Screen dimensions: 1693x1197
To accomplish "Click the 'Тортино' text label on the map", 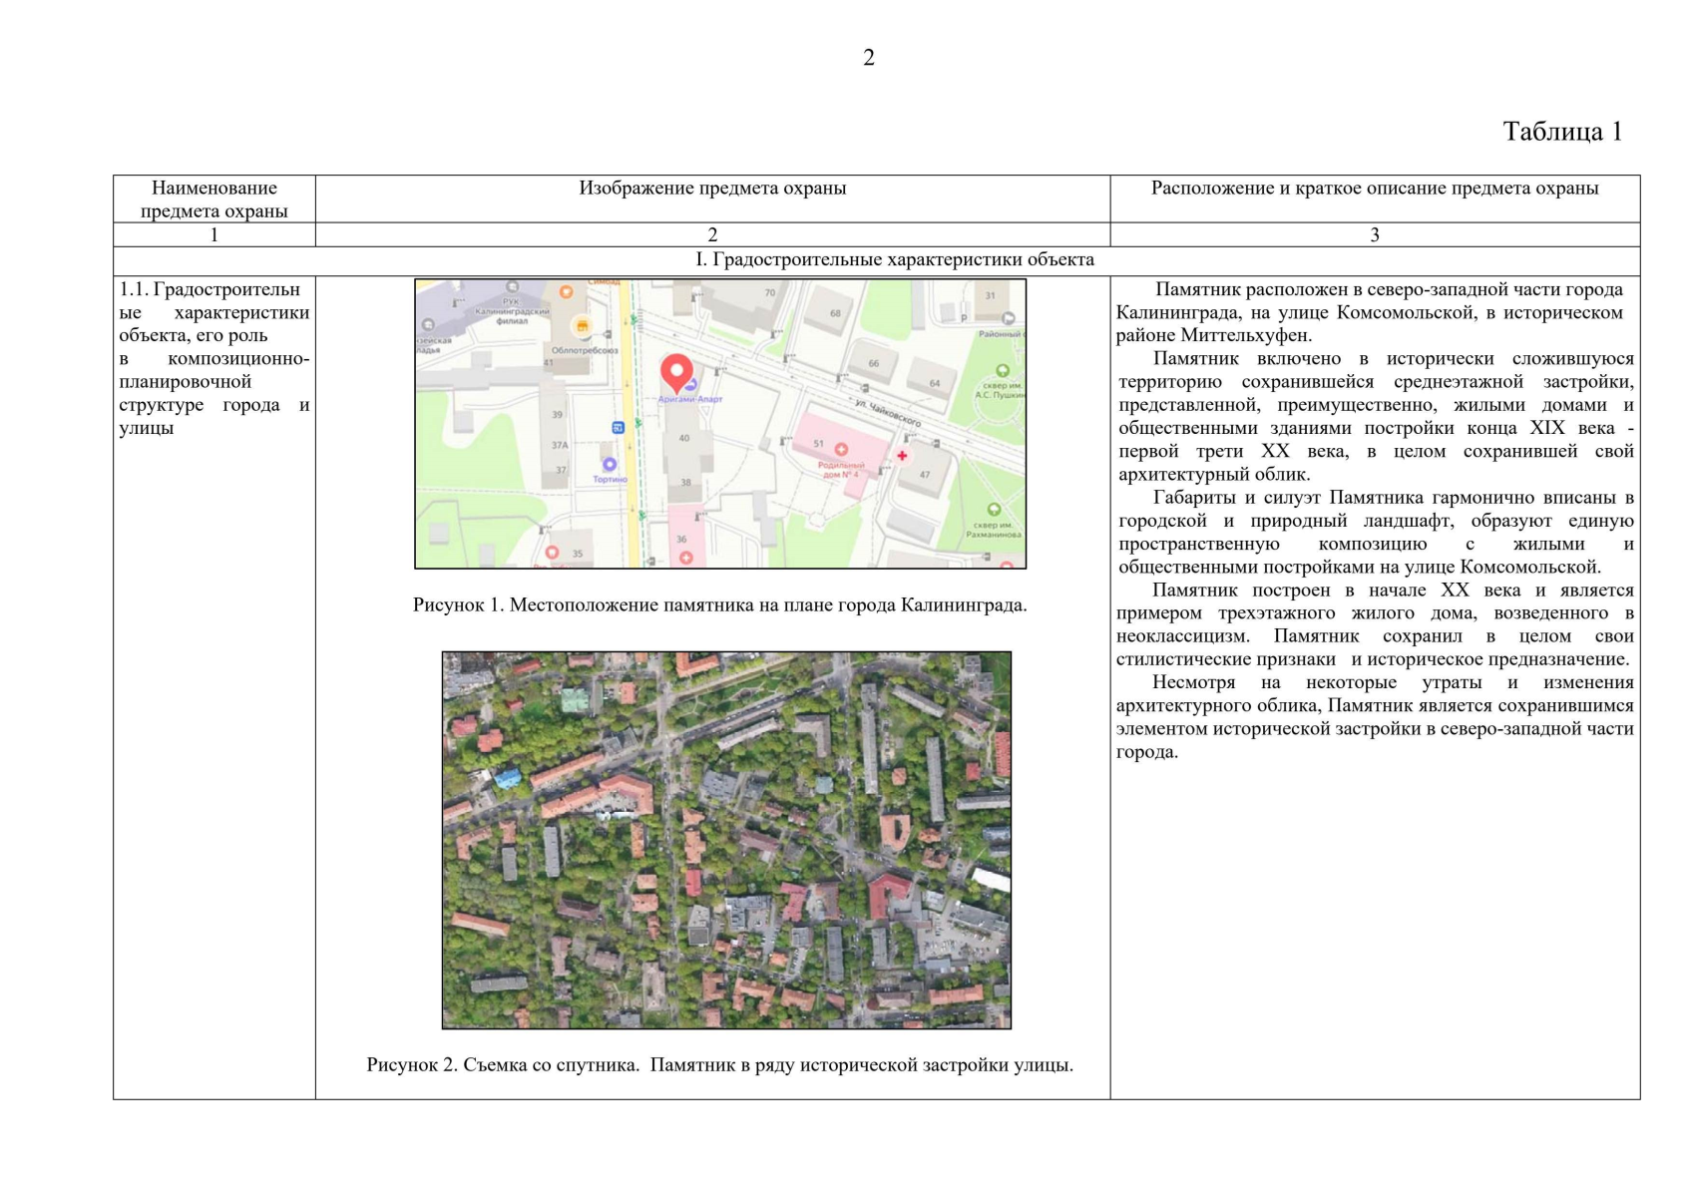I will (x=610, y=480).
